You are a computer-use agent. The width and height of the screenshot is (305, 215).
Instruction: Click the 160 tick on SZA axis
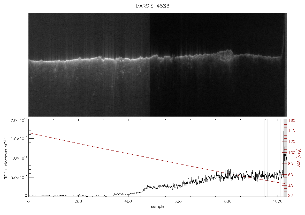click(292, 120)
